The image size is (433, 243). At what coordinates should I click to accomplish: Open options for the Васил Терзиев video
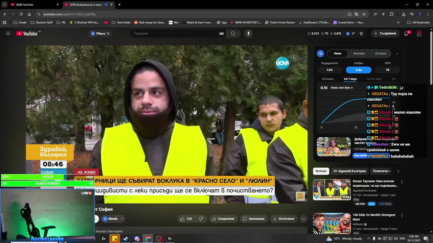(x=402, y=182)
